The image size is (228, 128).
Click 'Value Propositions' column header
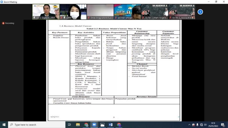114,32
